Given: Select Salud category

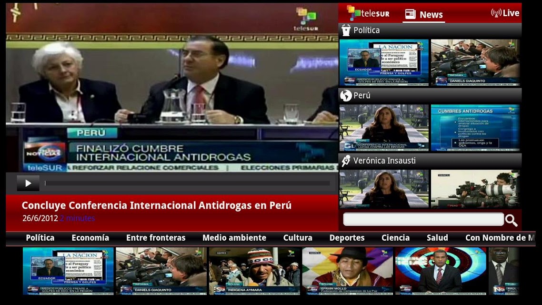Looking at the screenshot, I should 437,238.
